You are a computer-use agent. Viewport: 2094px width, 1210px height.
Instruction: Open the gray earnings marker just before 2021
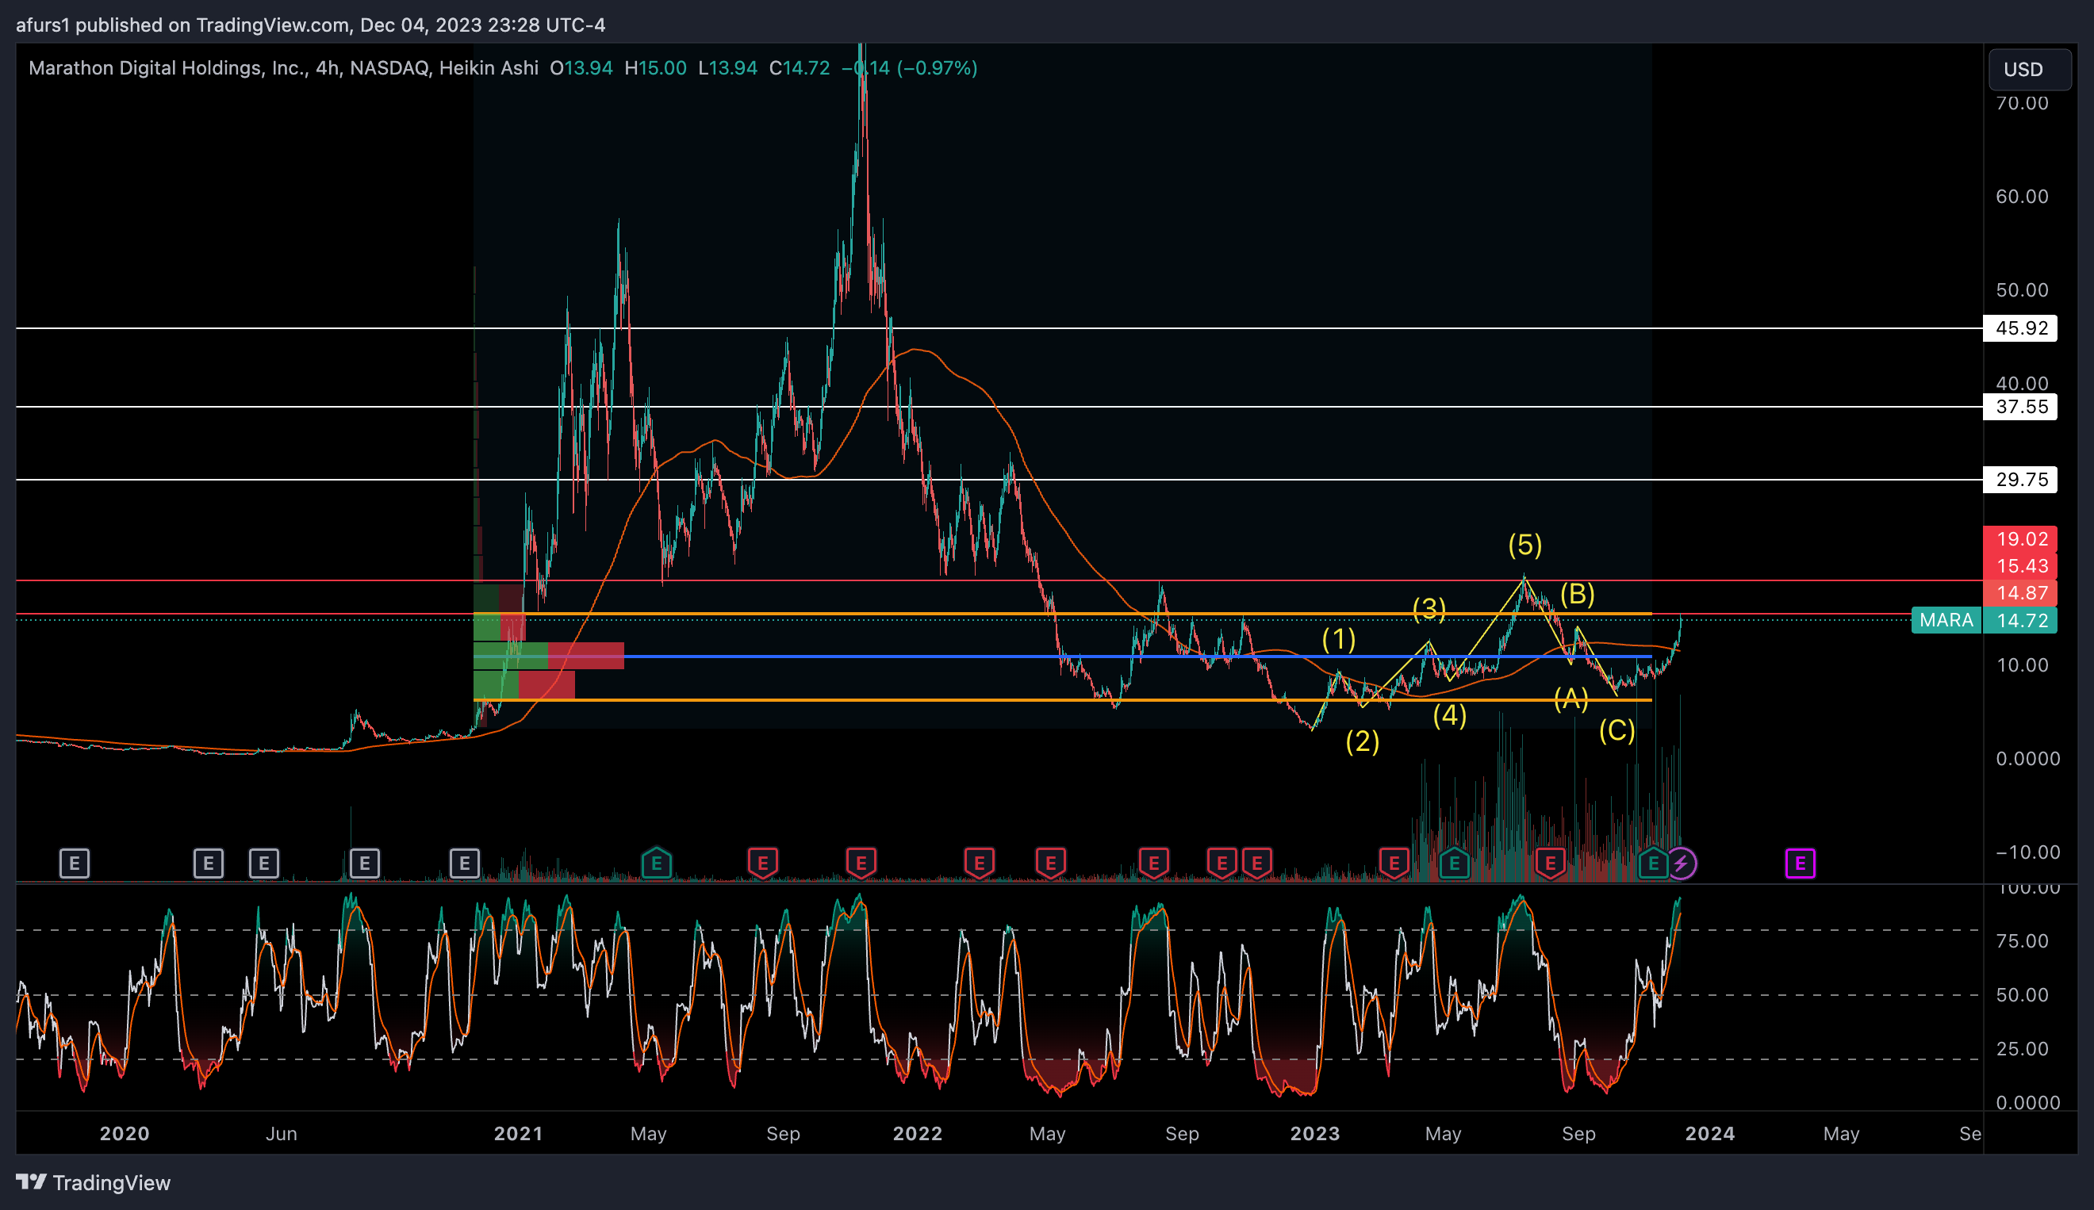pos(465,863)
